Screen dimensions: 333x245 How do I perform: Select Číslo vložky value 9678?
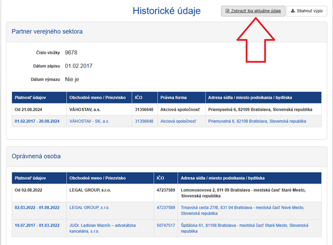coord(71,52)
